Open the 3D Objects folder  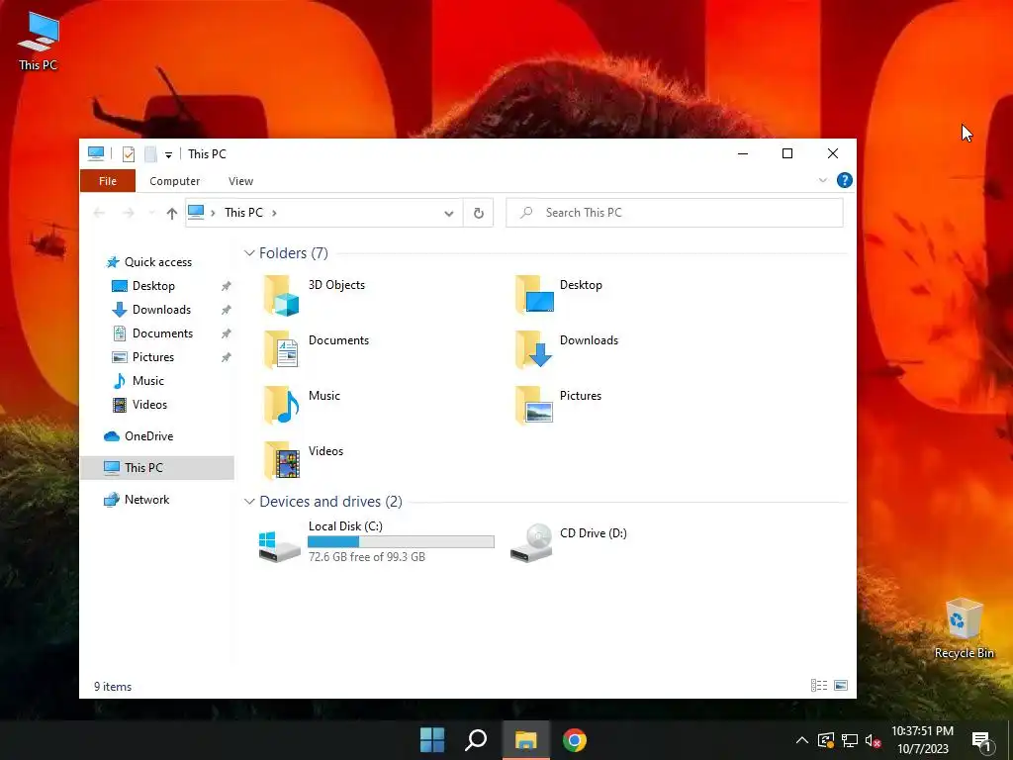(x=316, y=295)
